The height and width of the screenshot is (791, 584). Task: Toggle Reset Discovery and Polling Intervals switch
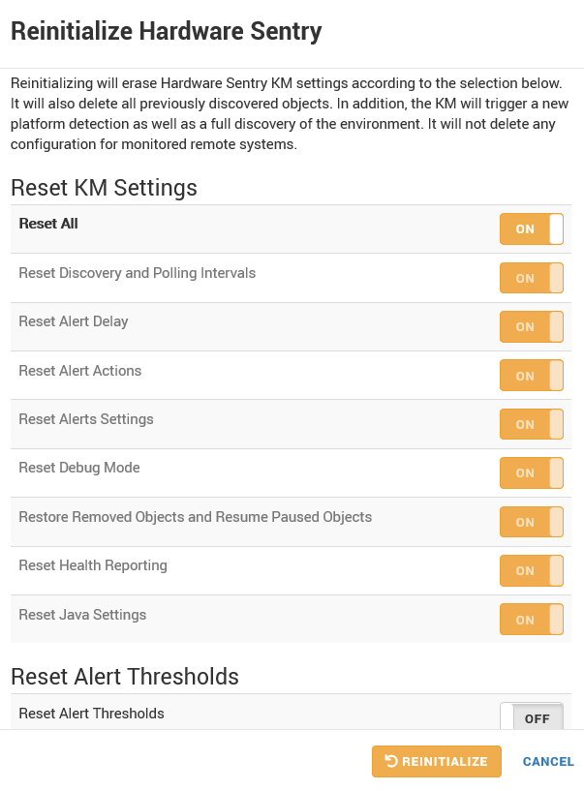click(x=531, y=278)
